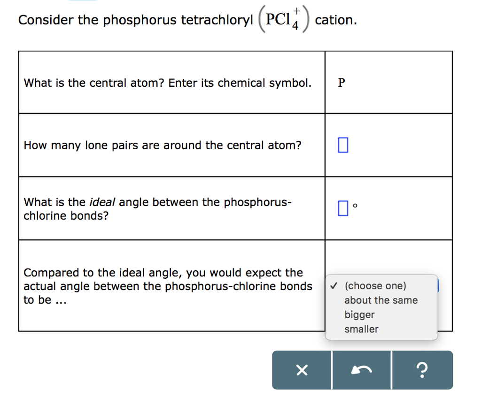Click the leftmost icon in the button bar
Screen dimensions: 481x413
tap(301, 370)
